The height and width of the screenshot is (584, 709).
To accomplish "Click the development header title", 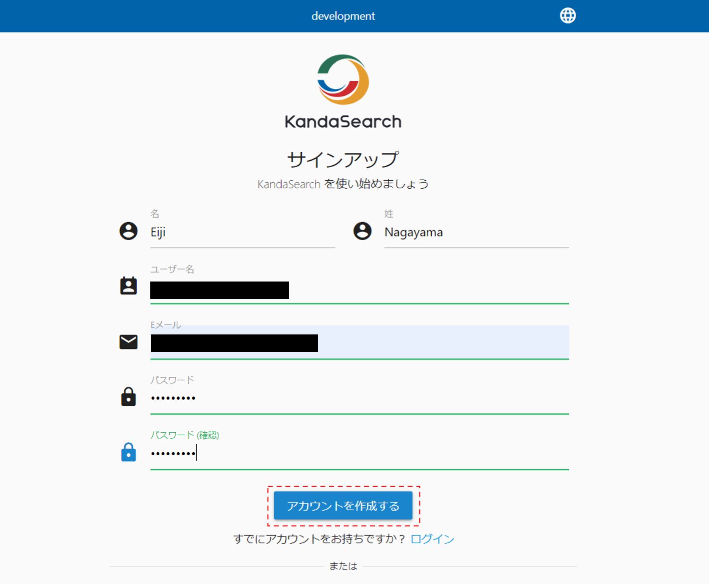I will 343,16.
